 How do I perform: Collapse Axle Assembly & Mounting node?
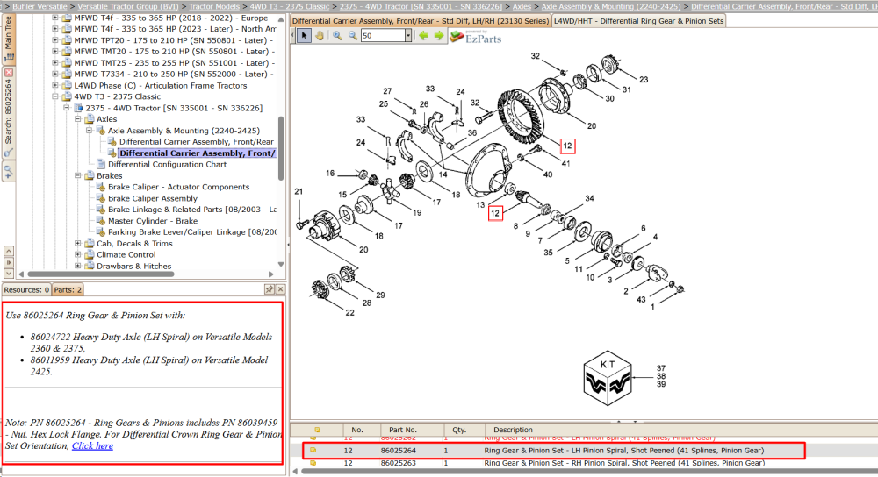[89, 131]
